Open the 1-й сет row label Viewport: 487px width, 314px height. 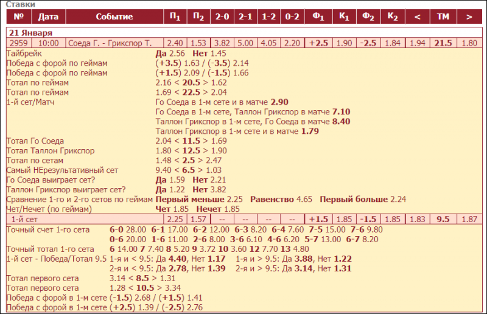tap(24, 219)
